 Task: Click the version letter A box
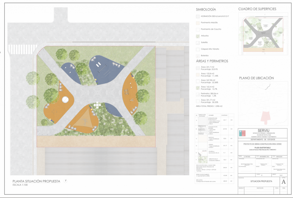(284, 182)
